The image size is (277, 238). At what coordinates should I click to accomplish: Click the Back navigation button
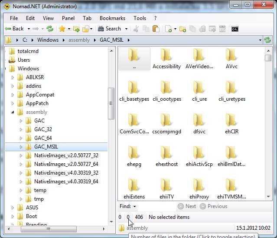click(x=14, y=29)
